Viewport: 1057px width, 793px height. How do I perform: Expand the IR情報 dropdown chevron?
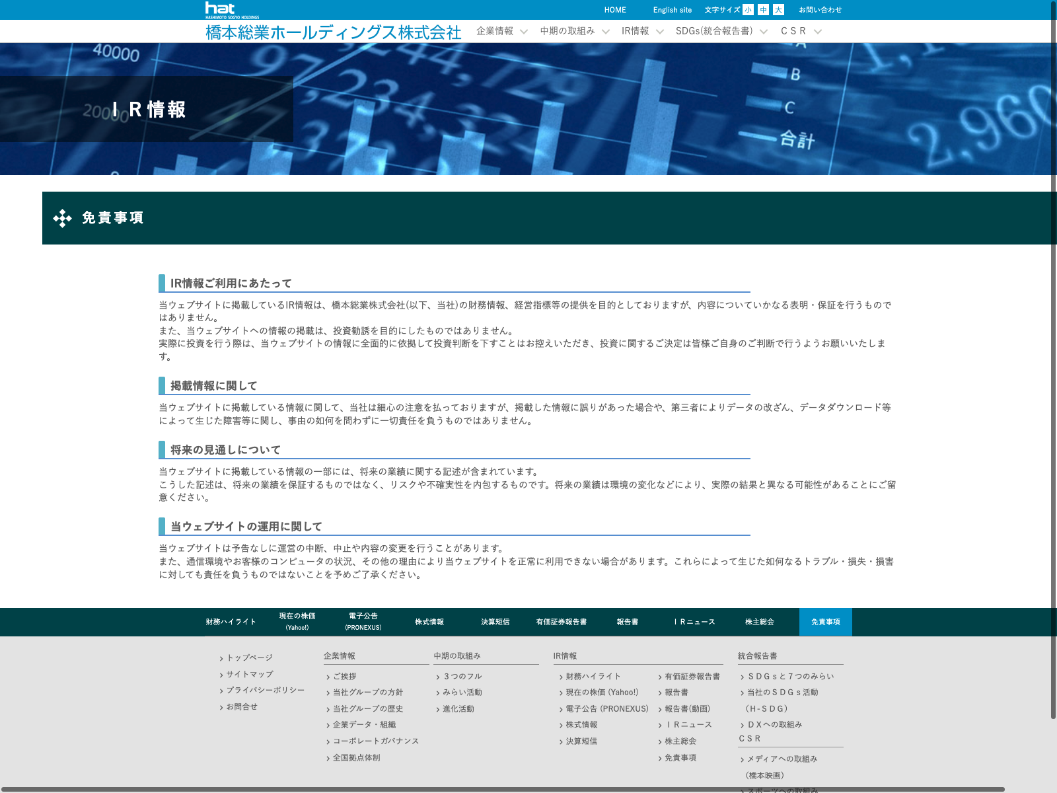coord(659,32)
